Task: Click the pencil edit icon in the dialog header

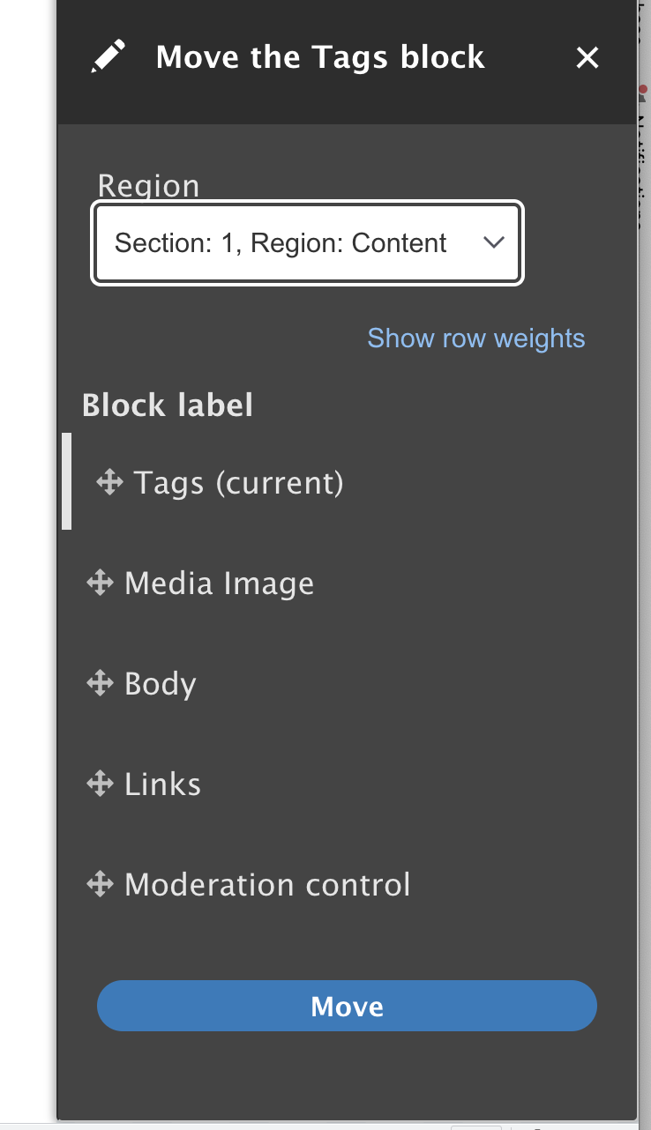Action: [x=109, y=55]
